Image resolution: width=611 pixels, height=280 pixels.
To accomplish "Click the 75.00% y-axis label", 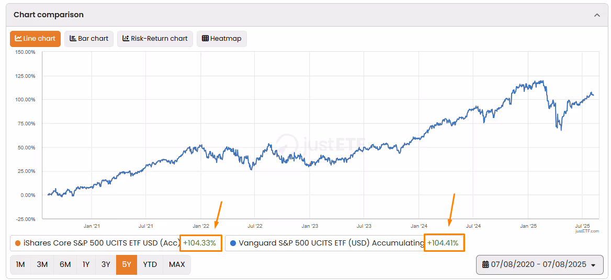I will [26, 124].
